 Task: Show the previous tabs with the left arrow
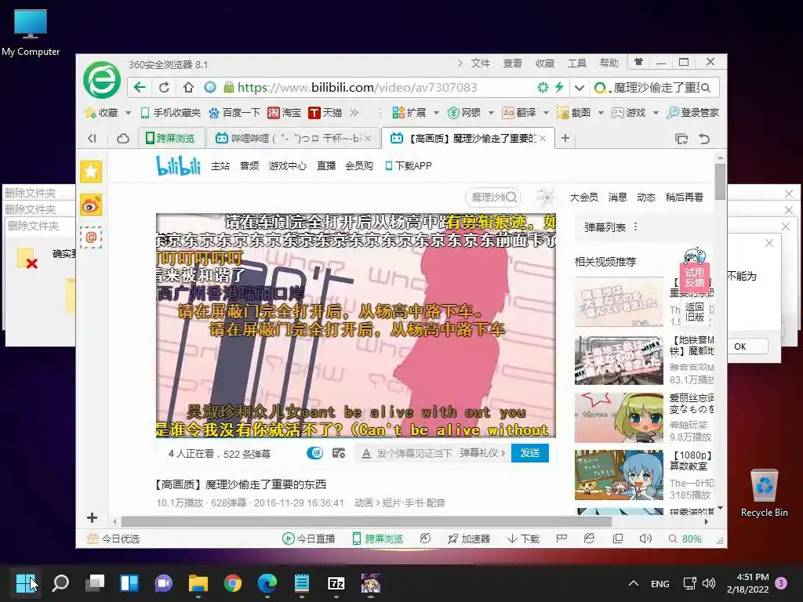93,138
